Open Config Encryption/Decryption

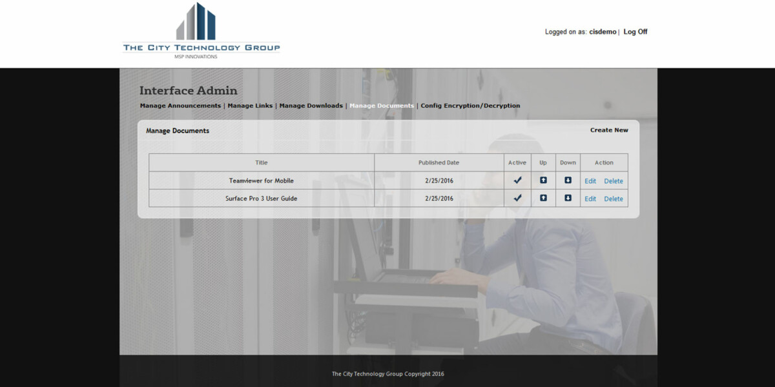(470, 105)
